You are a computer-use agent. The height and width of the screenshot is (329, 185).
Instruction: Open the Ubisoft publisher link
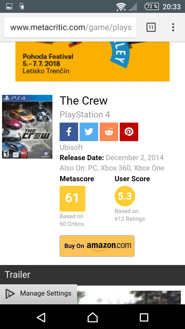(x=71, y=147)
